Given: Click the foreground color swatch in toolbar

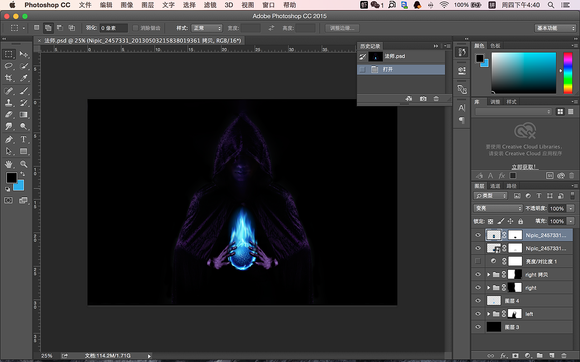Looking at the screenshot, I should [x=11, y=178].
